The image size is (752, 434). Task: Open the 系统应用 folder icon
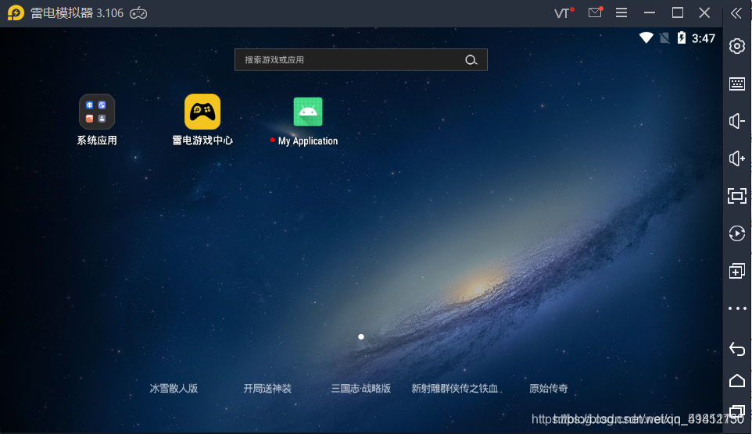pyautogui.click(x=97, y=112)
